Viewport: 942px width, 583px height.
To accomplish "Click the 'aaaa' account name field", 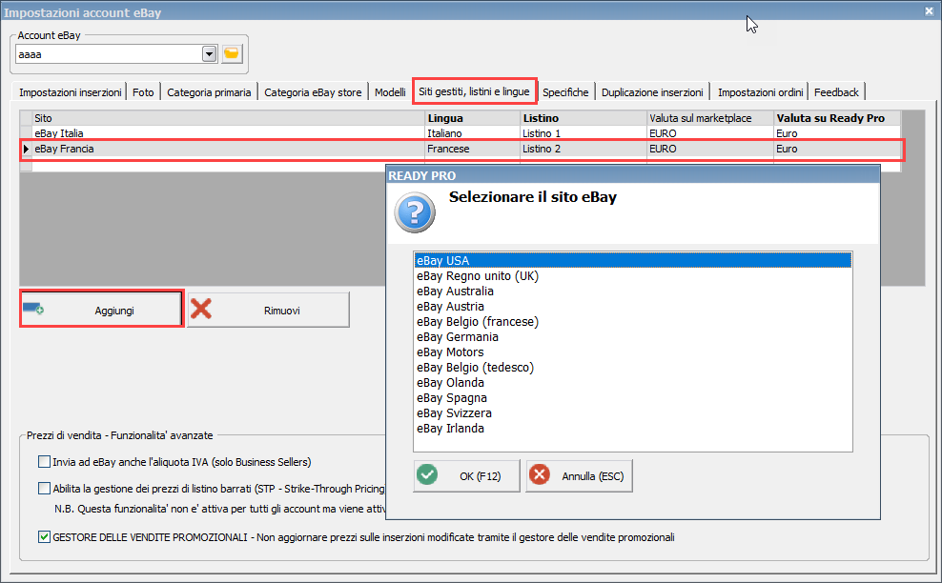I will coord(110,54).
